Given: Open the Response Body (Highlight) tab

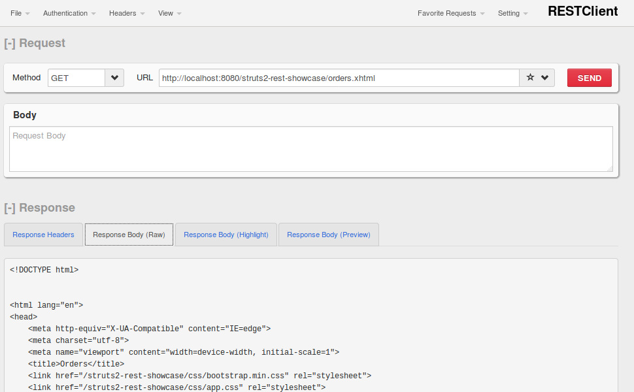Looking at the screenshot, I should [x=226, y=235].
